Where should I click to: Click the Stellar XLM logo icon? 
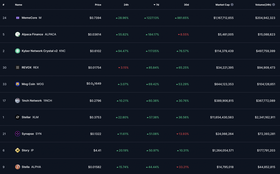[x=17, y=117]
